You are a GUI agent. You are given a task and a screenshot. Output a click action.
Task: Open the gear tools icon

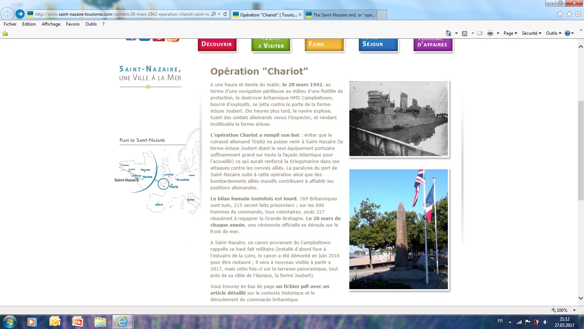click(x=578, y=14)
